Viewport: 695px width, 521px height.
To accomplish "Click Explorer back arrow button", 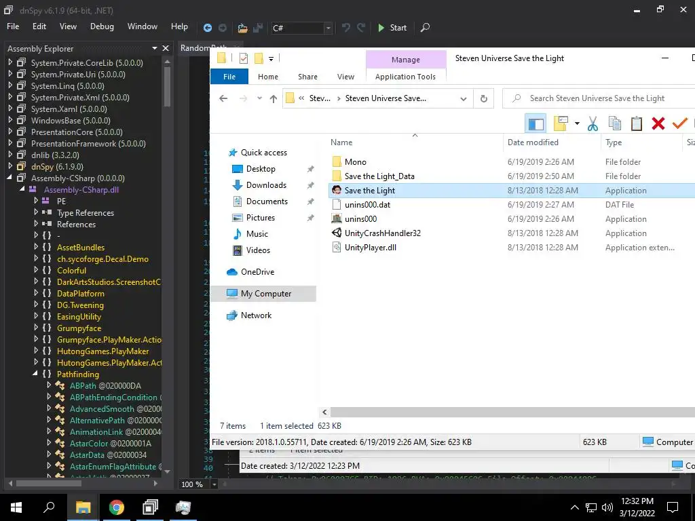I will point(223,98).
